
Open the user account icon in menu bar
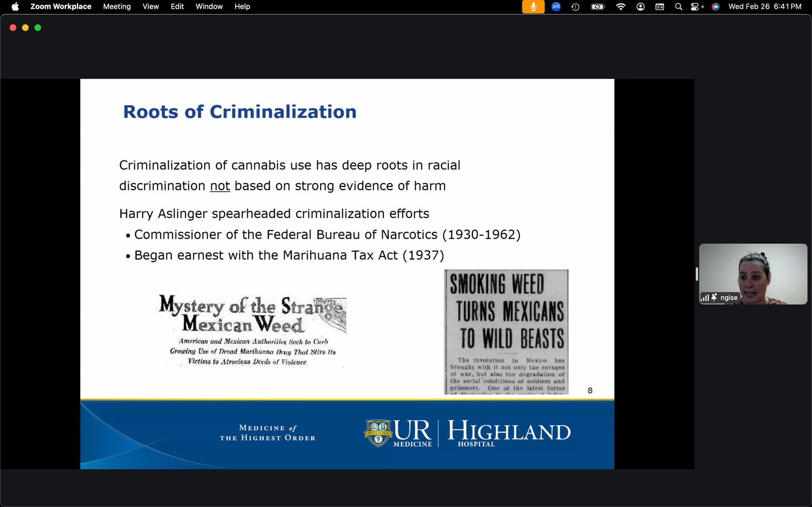[640, 7]
